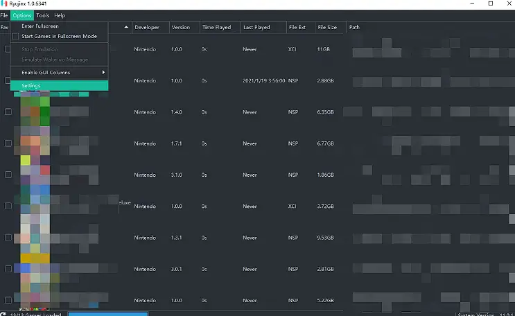
Task: Tick favorite checkbox for the 9.53GB game
Action: [8, 238]
